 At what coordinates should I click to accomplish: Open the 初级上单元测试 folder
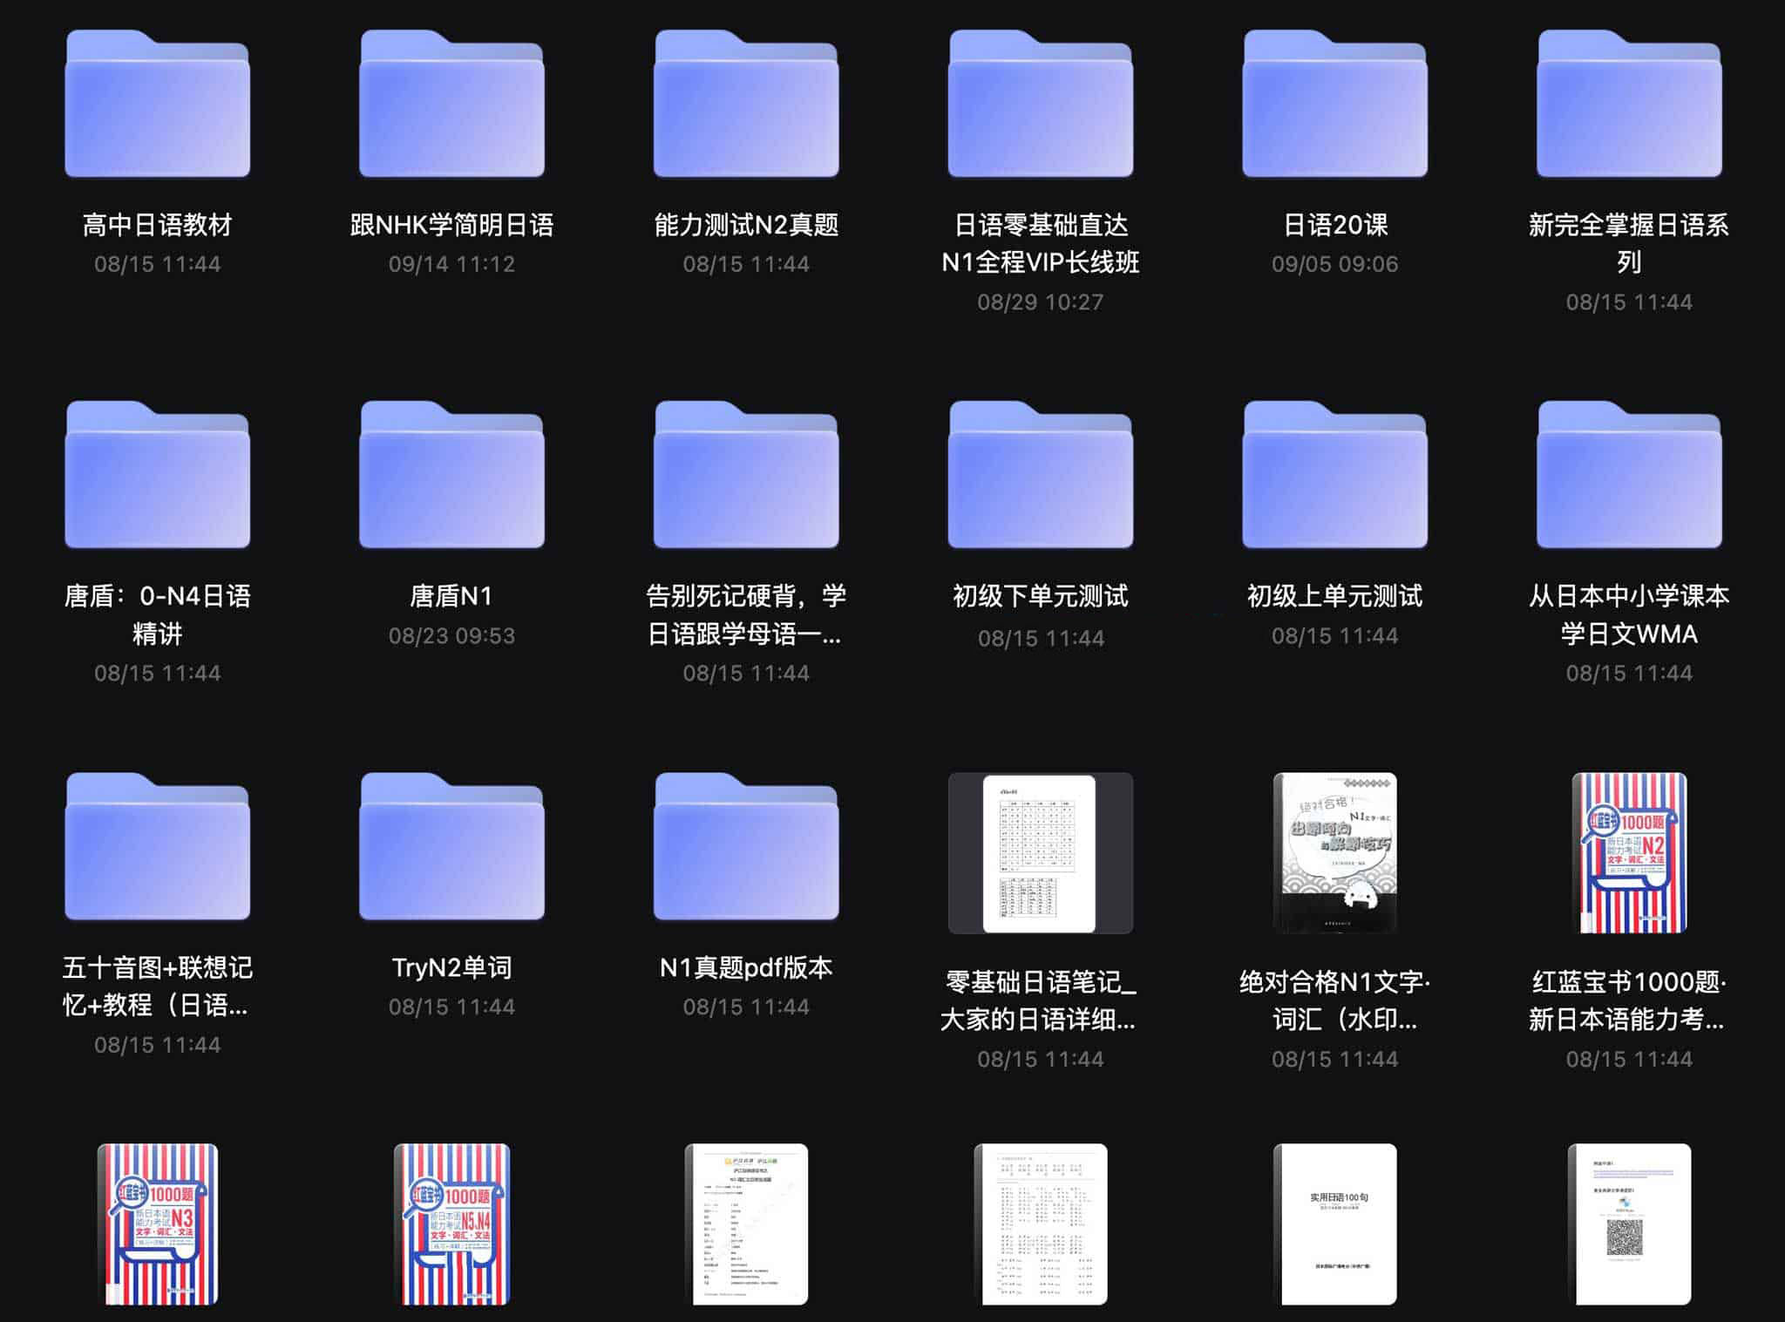(x=1334, y=475)
